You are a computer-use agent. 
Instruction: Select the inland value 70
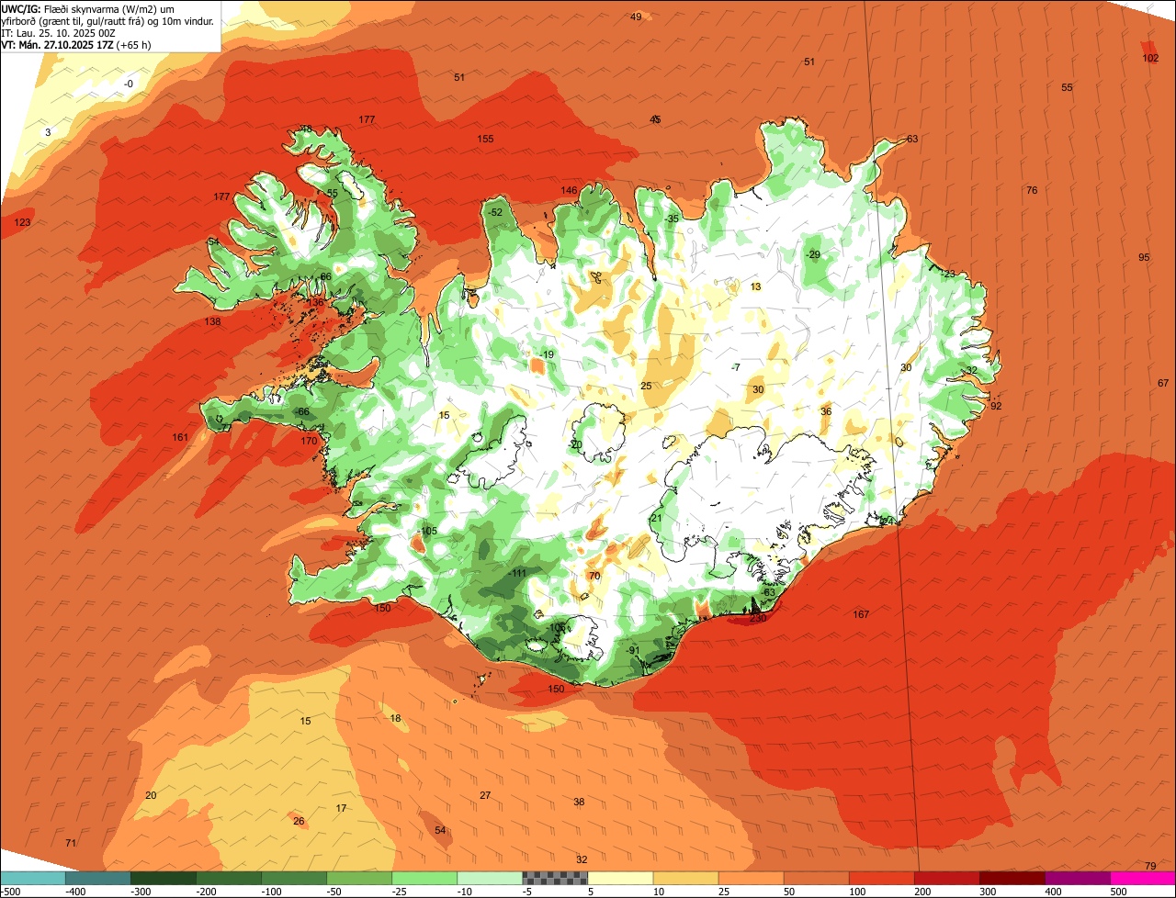pyautogui.click(x=594, y=576)
